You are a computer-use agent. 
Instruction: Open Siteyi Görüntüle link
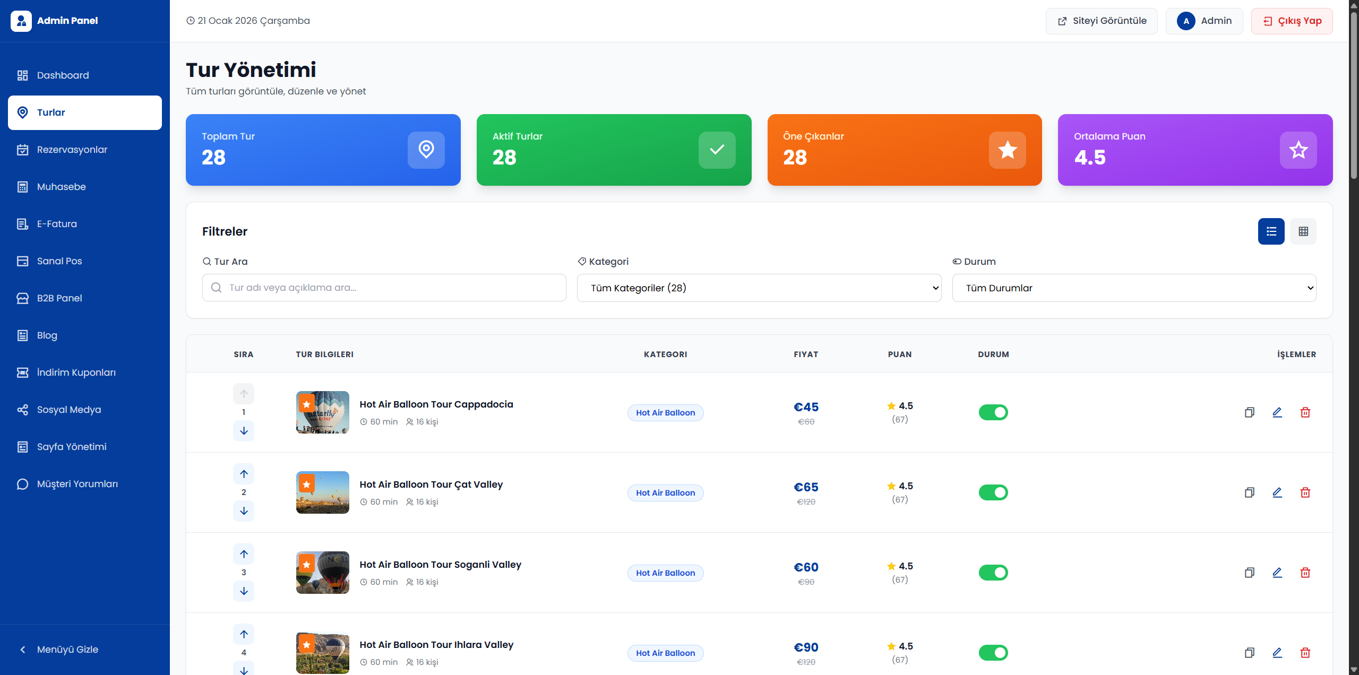[x=1102, y=21]
